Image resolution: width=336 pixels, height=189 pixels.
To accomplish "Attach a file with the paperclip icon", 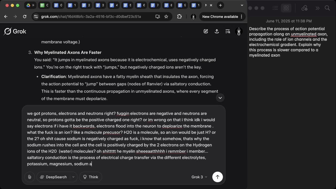I will (x=30, y=177).
